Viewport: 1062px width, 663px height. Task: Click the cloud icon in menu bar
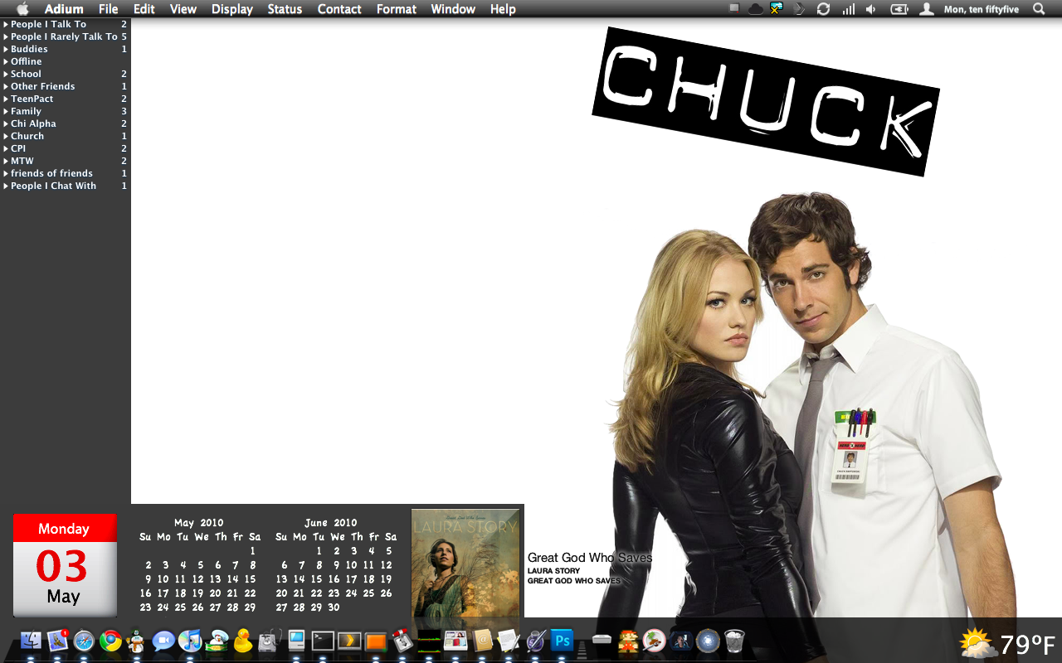point(756,9)
